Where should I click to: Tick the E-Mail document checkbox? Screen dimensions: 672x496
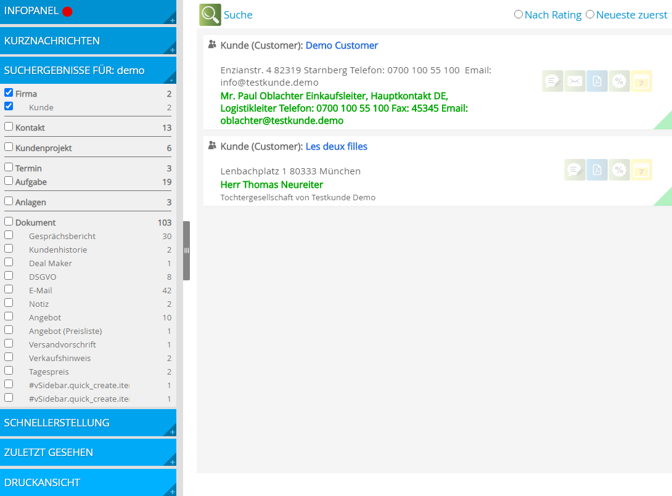pos(9,290)
